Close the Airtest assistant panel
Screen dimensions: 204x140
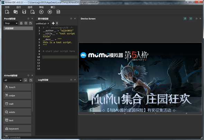[32, 75]
